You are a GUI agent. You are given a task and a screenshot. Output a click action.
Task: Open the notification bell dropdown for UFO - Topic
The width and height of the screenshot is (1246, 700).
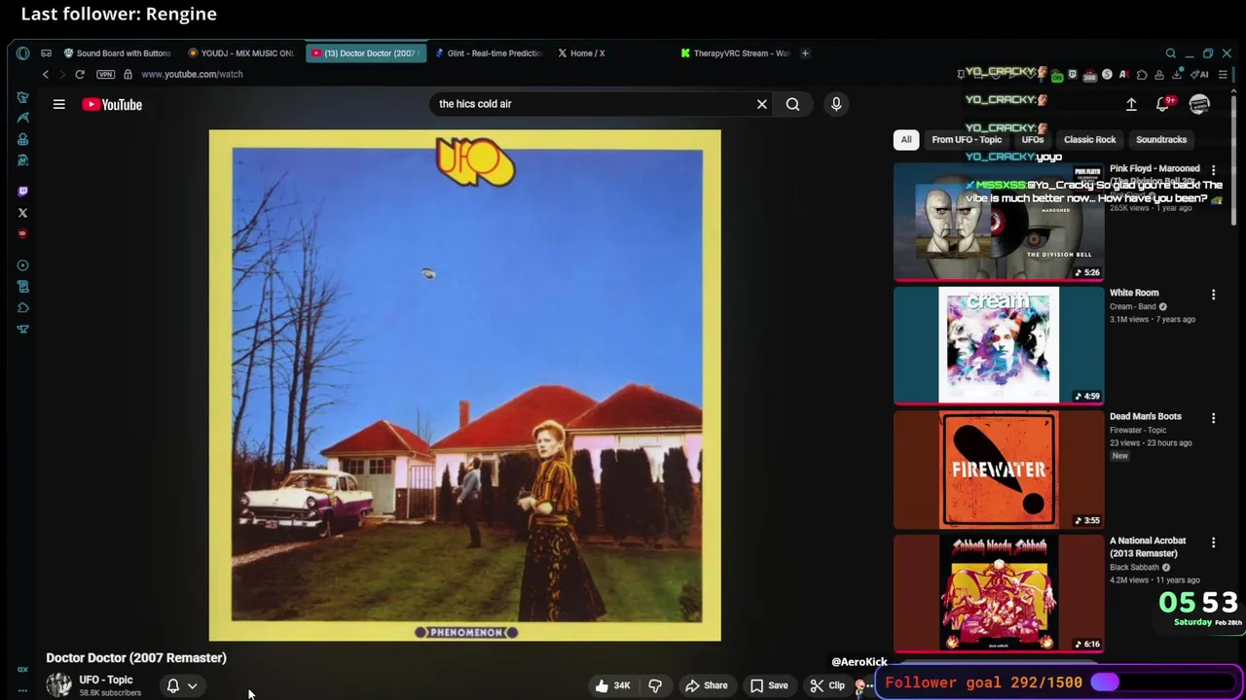[182, 685]
